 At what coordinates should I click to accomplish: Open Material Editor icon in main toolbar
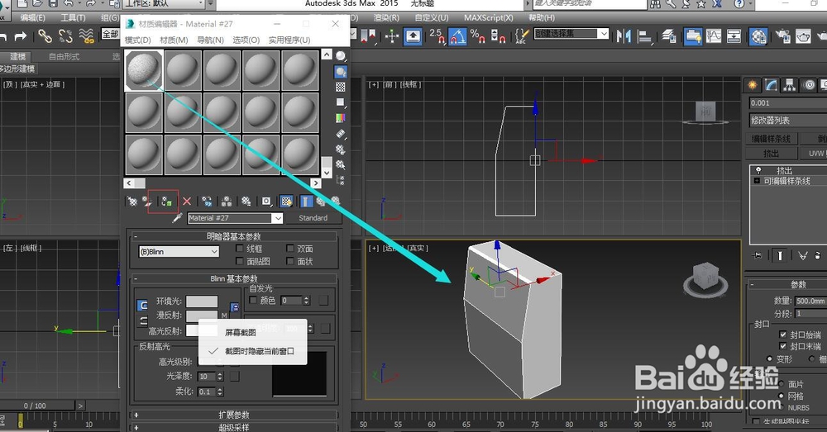click(758, 36)
